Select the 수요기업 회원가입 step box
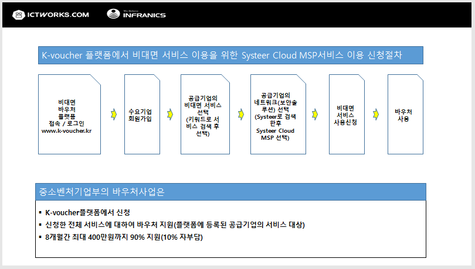Image resolution: width=475 pixels, height=269 pixels. tap(142, 114)
